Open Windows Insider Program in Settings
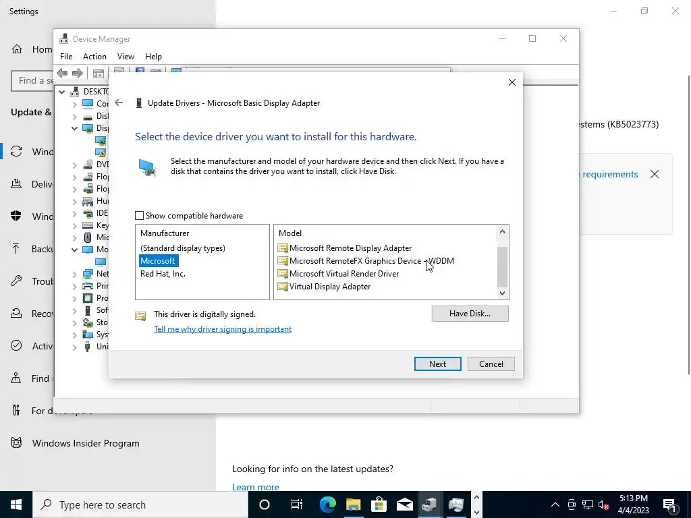This screenshot has height=518, width=691. pyautogui.click(x=86, y=443)
